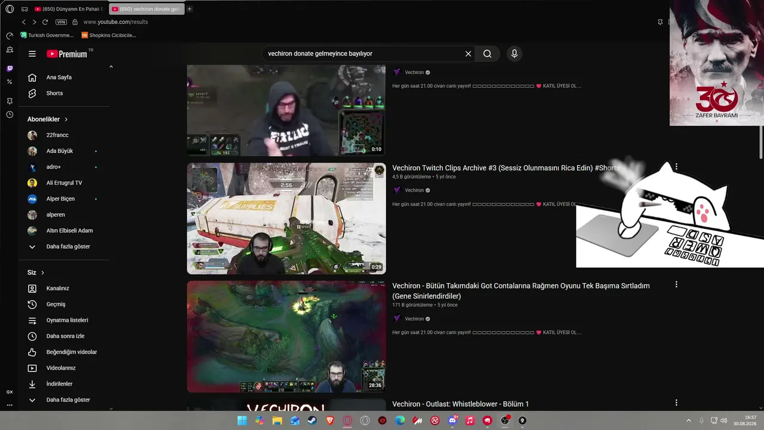
Task: Click the site security lock icon
Action: click(x=75, y=22)
